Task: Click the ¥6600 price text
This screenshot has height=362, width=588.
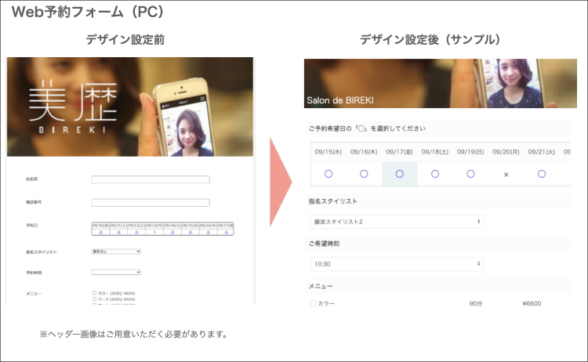Action: [x=532, y=303]
